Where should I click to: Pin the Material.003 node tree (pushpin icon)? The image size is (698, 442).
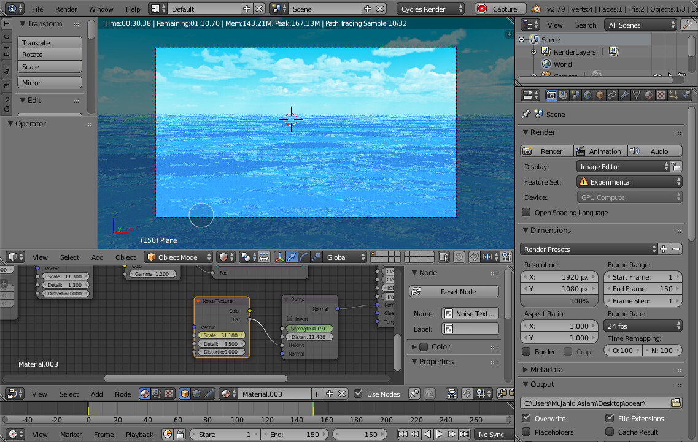point(414,394)
